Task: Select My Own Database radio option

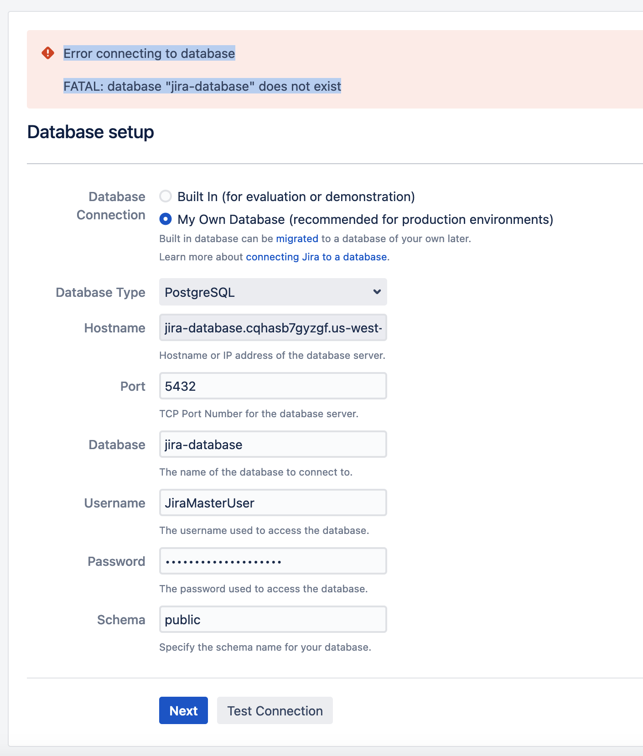Action: pyautogui.click(x=166, y=219)
